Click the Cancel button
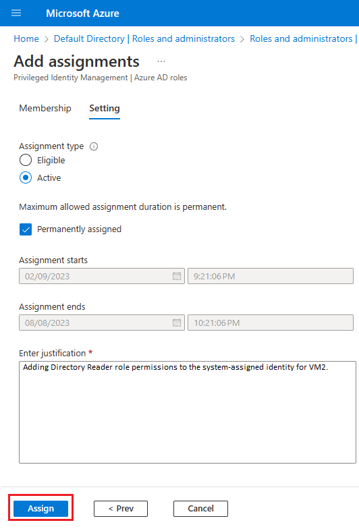This screenshot has height=529, width=359. [201, 509]
